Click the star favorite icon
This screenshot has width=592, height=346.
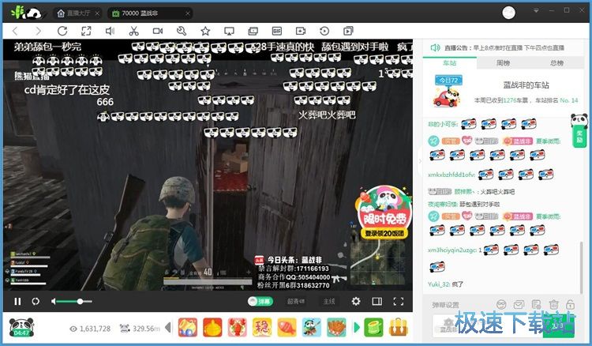click(205, 31)
